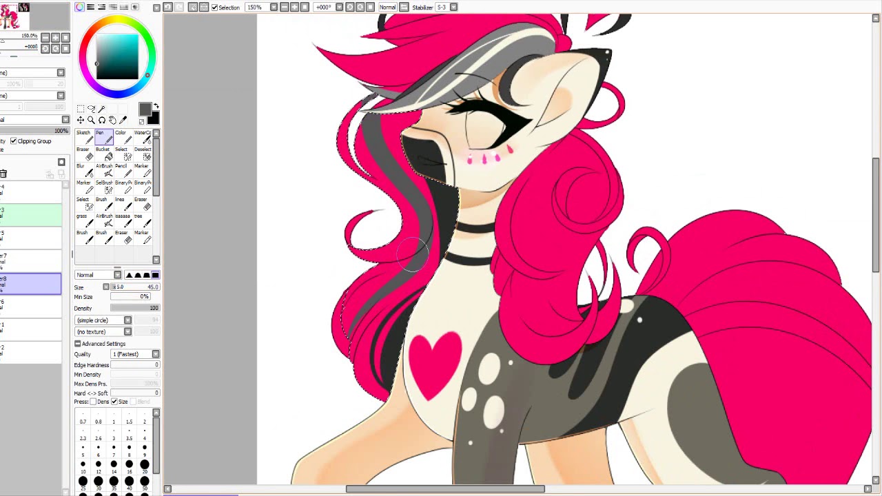
Task: Open the rotation angle +000° dropdown
Action: tap(340, 7)
